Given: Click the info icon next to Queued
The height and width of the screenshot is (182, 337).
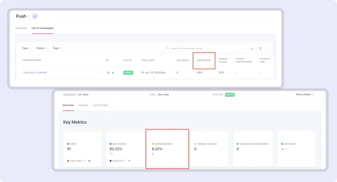Looking at the screenshot, I should tap(125, 161).
